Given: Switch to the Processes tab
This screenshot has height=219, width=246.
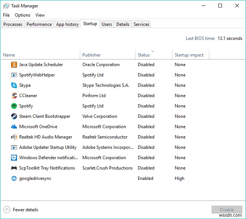Looking at the screenshot, I should point(13,24).
